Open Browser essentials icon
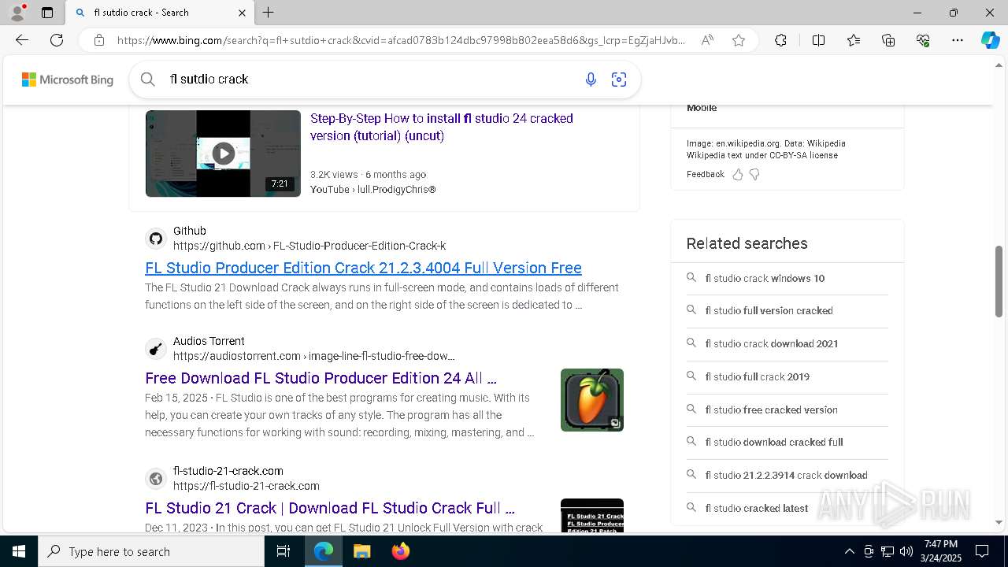This screenshot has height=567, width=1008. tap(923, 40)
